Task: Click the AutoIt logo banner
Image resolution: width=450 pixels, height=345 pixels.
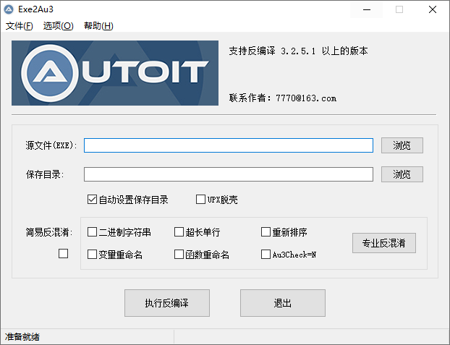Action: tap(115, 73)
